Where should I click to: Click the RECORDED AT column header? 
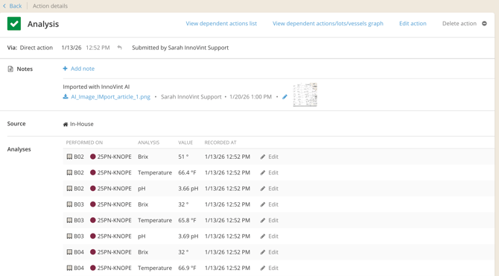[x=220, y=142]
